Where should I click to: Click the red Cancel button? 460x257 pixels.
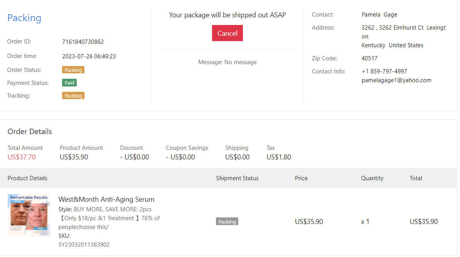(227, 33)
